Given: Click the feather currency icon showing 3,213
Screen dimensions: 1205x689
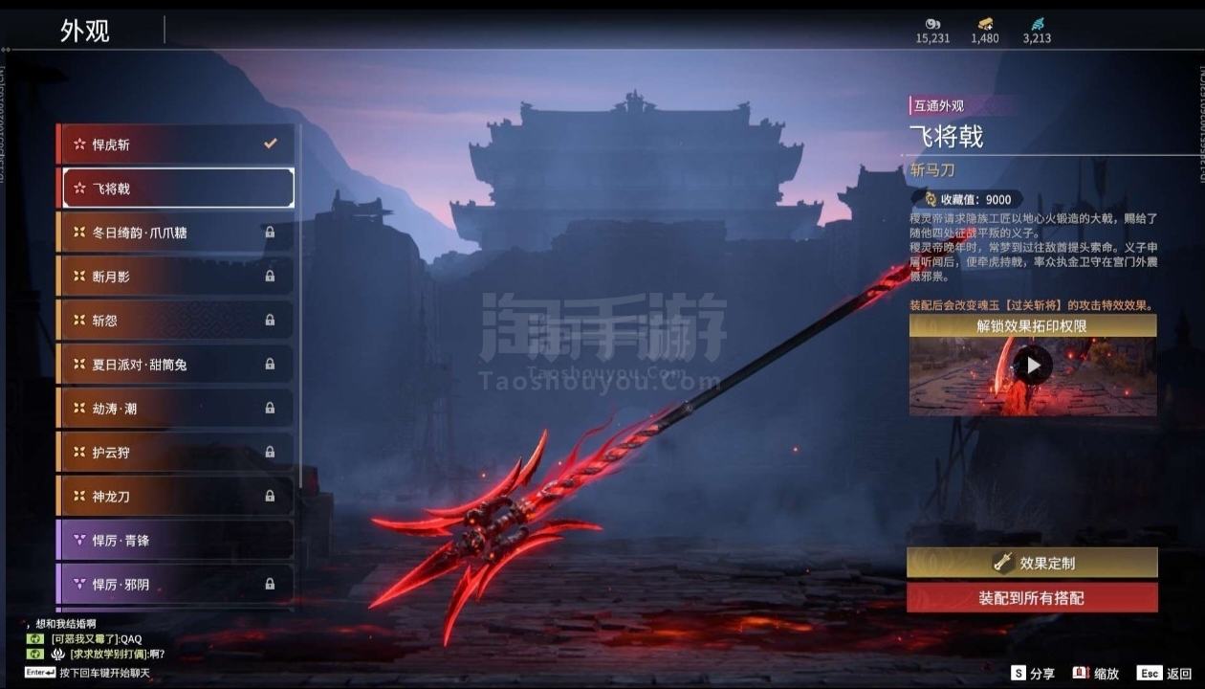Looking at the screenshot, I should coord(1038,24).
